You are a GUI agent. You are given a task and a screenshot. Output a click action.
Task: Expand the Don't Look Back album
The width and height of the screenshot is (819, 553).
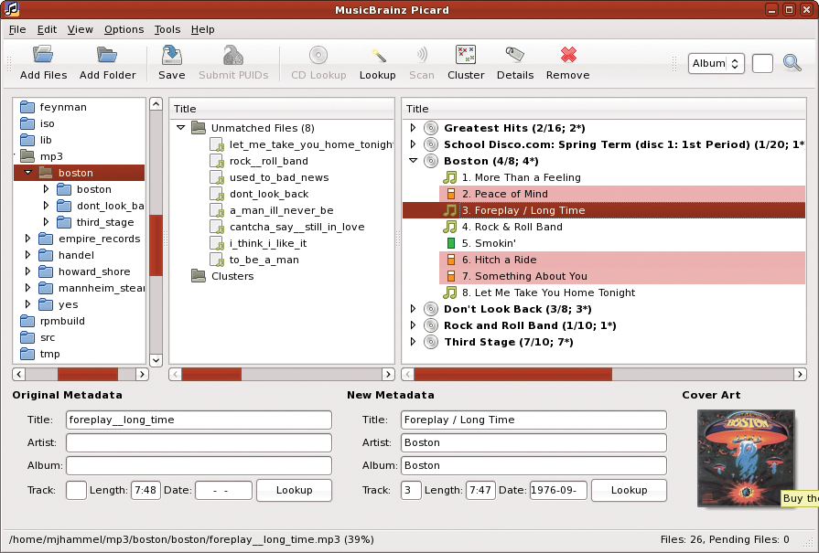(x=413, y=309)
